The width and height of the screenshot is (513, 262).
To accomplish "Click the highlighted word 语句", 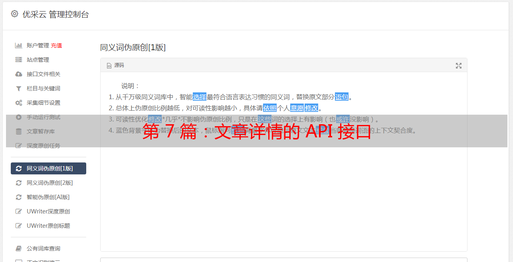I will tap(342, 97).
